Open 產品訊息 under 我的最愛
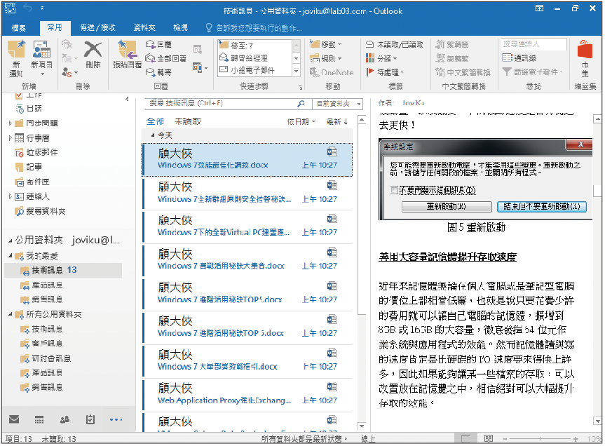 47,285
